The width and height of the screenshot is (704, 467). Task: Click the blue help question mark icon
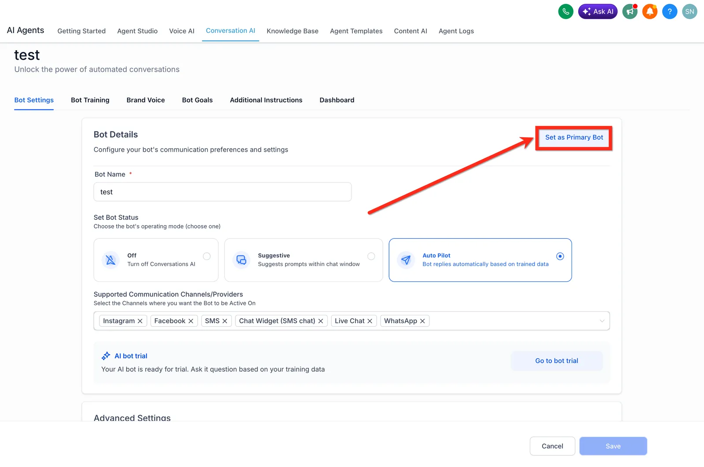coord(670,11)
